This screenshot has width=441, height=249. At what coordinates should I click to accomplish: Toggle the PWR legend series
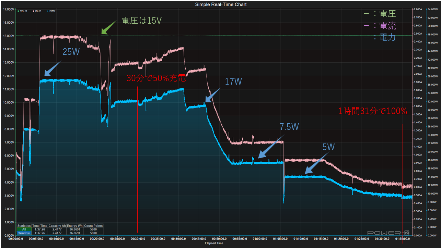click(x=51, y=11)
